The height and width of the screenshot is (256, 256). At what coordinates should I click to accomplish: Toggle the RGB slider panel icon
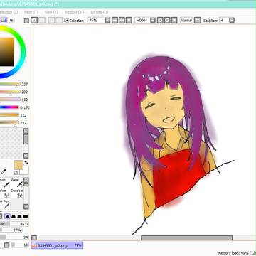(4, 21)
